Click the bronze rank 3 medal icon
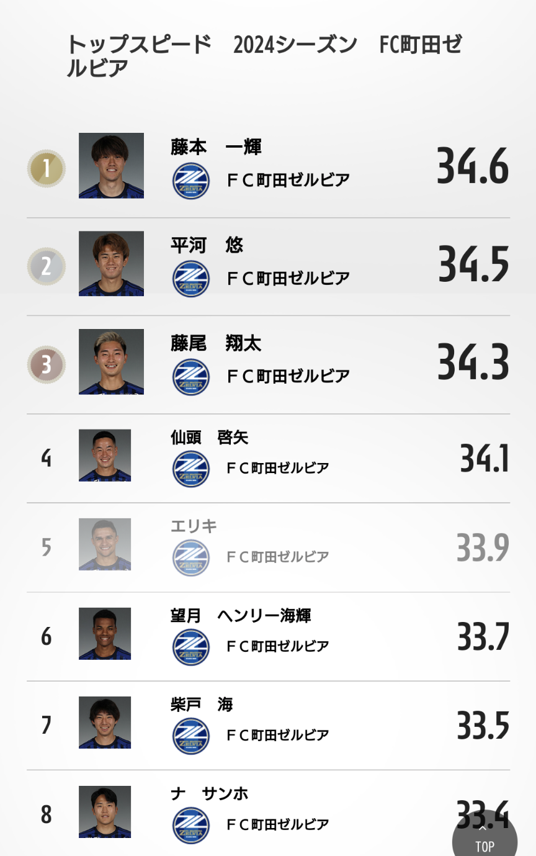The image size is (536, 856). pyautogui.click(x=47, y=364)
